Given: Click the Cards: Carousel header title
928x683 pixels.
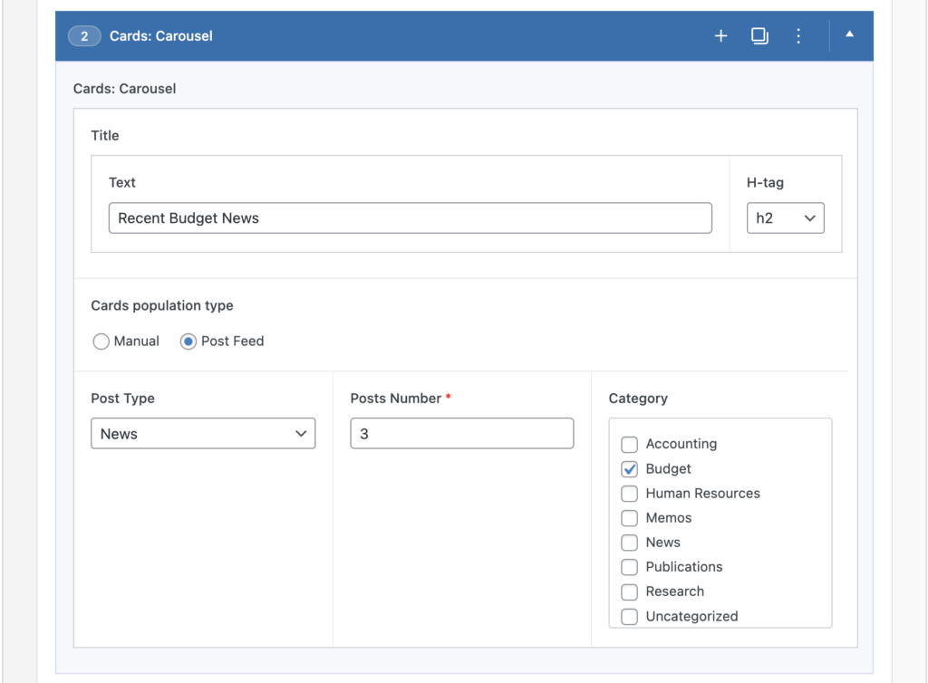Looking at the screenshot, I should click(x=161, y=36).
